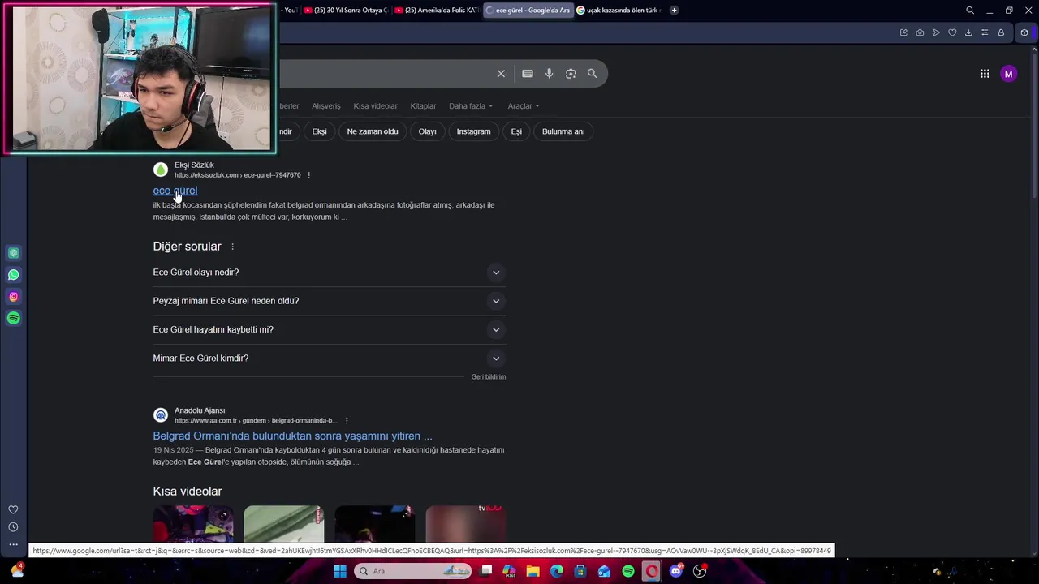Apply the 'Ne zaman oldu' chip

[373, 131]
